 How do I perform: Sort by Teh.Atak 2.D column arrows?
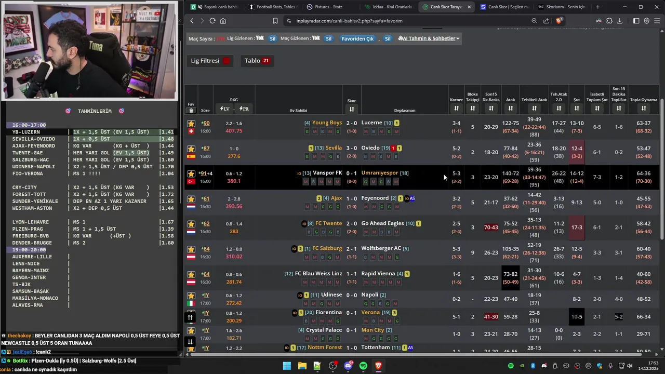[x=558, y=108]
